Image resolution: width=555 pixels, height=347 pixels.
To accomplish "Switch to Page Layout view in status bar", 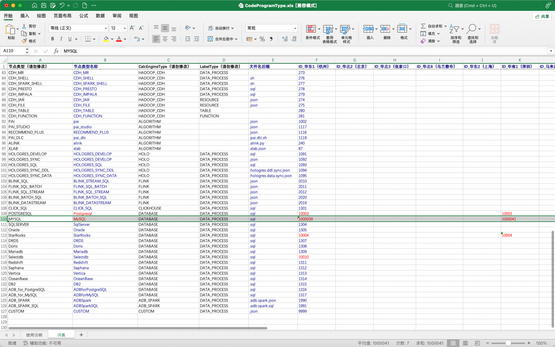I will tap(465, 343).
